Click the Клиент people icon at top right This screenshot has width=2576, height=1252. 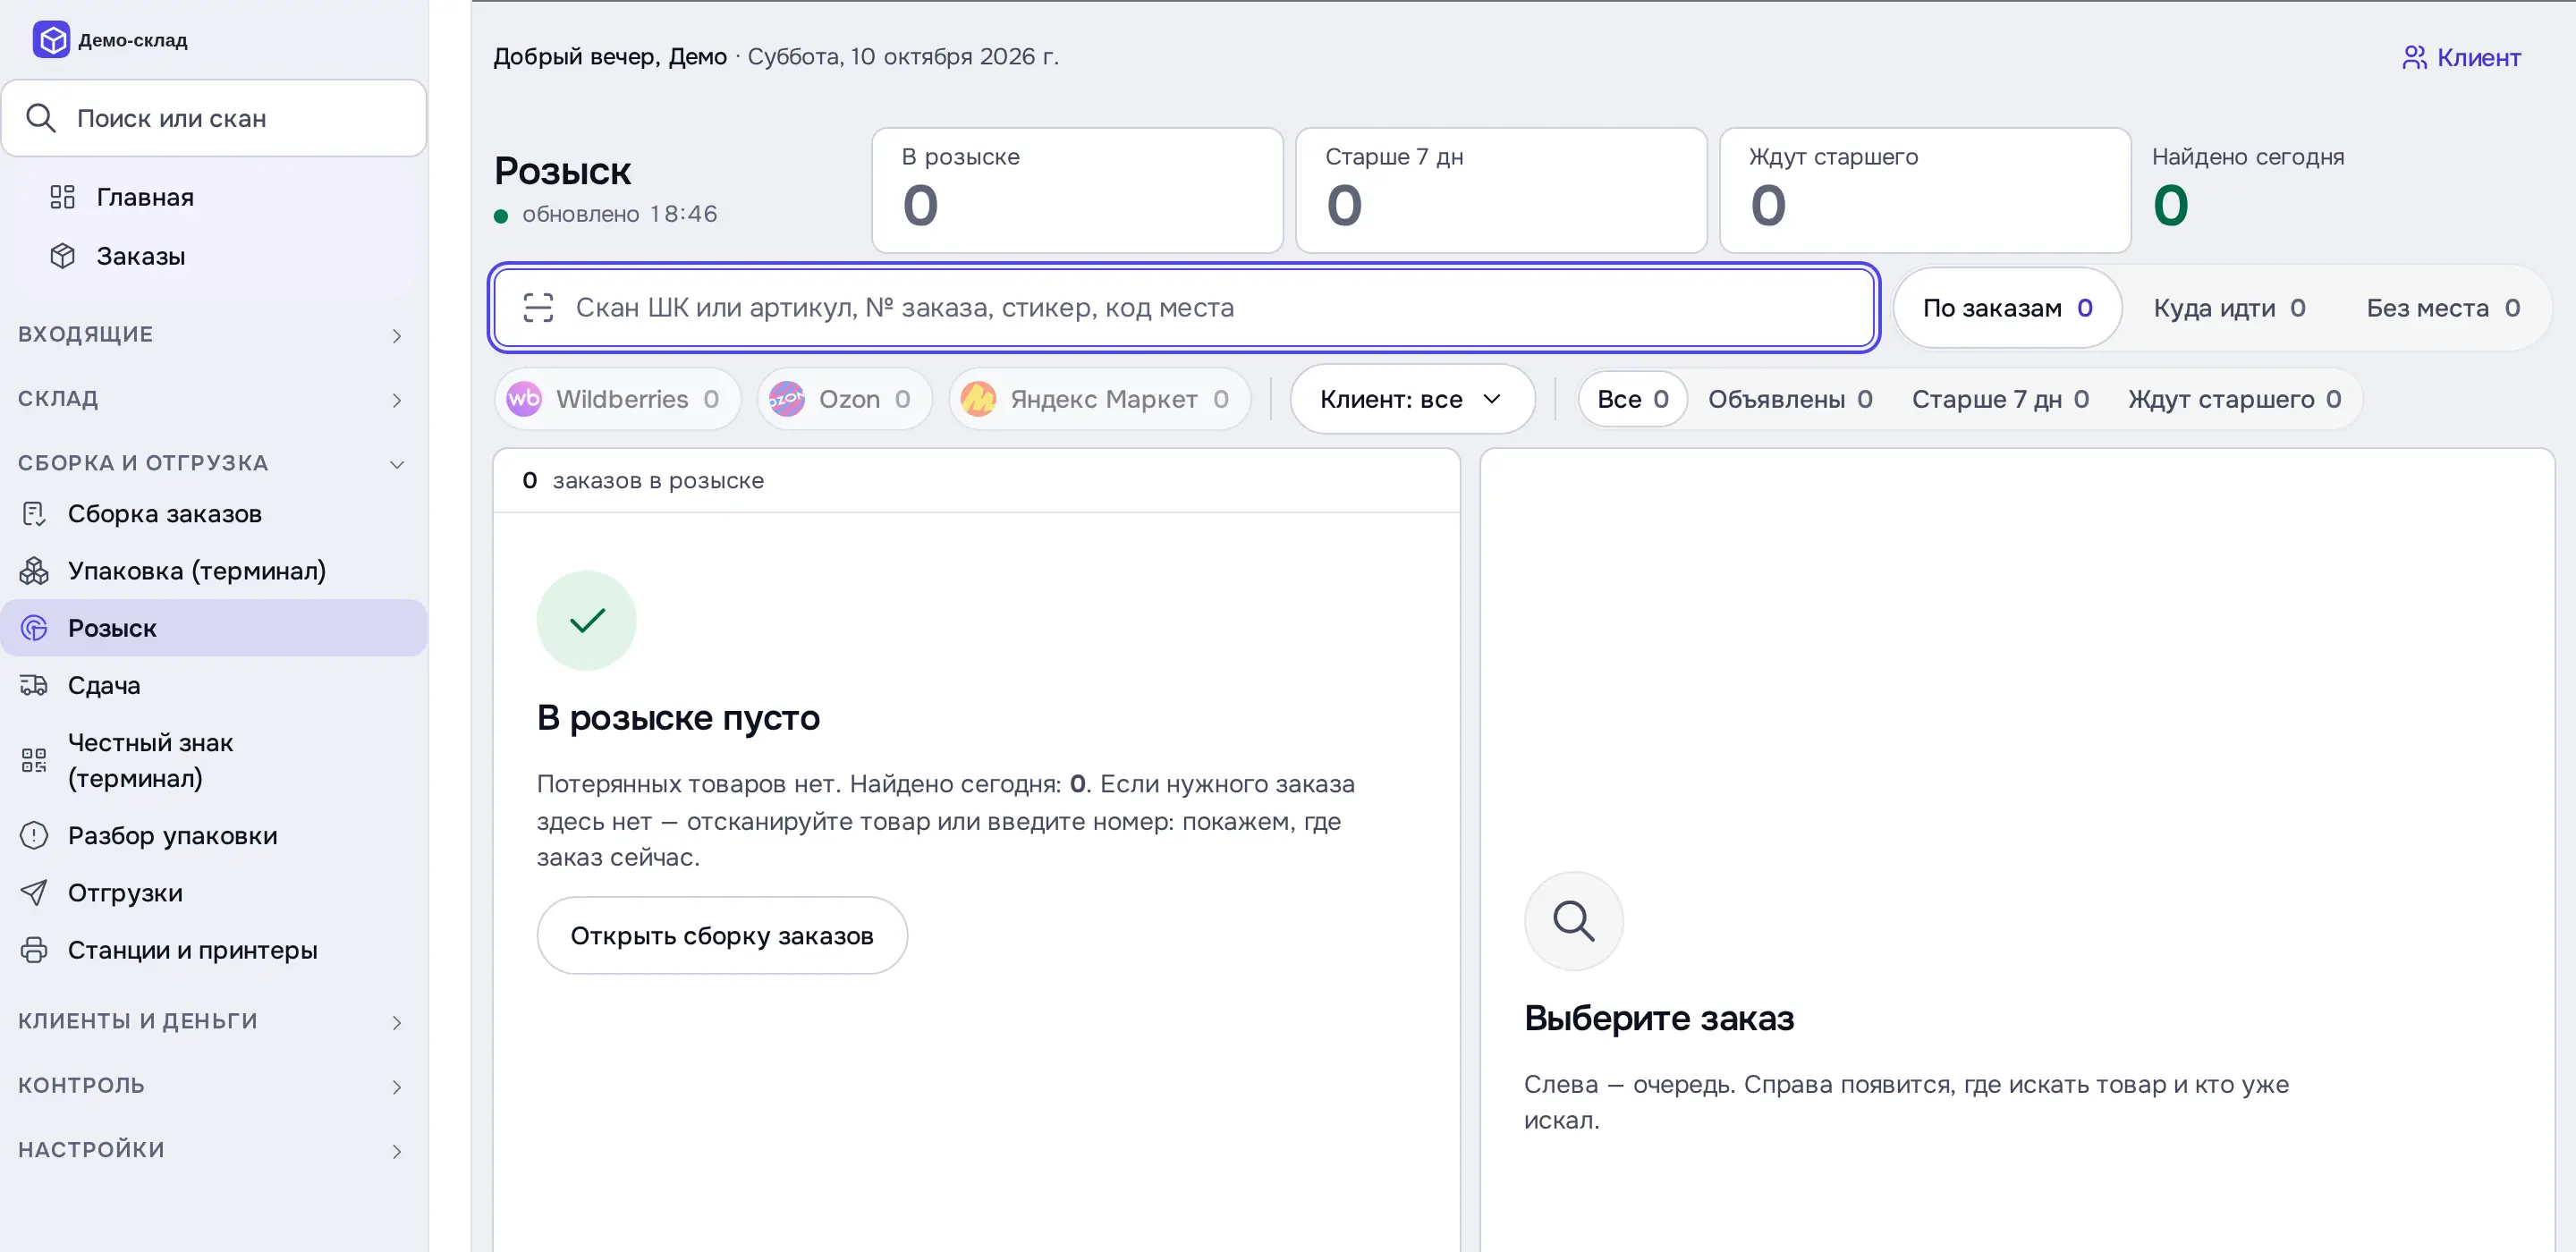(2414, 57)
